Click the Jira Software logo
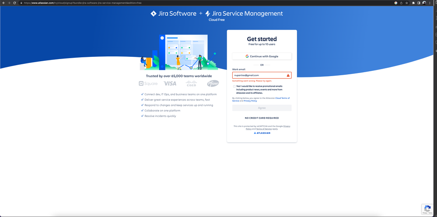The image size is (437, 217). [173, 14]
